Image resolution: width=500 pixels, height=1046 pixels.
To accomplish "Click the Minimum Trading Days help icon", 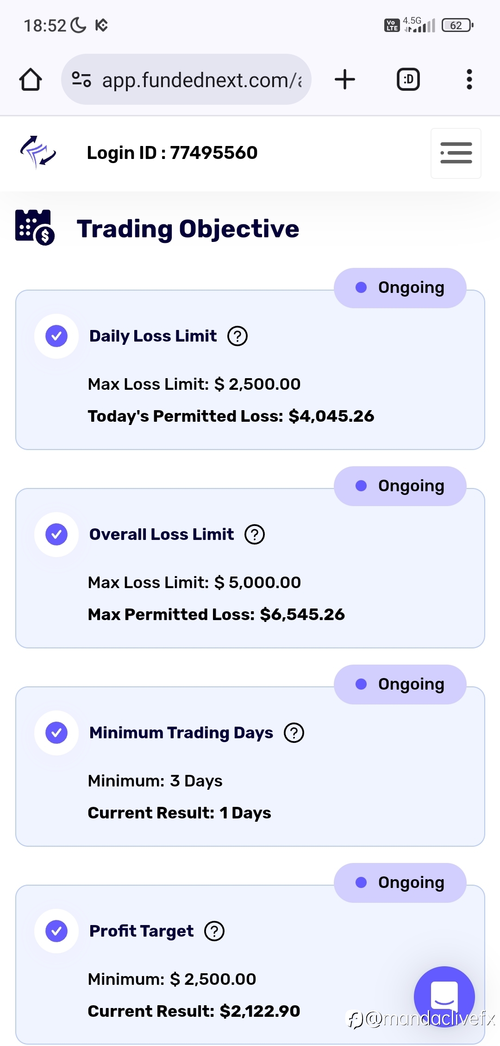I will tap(294, 733).
